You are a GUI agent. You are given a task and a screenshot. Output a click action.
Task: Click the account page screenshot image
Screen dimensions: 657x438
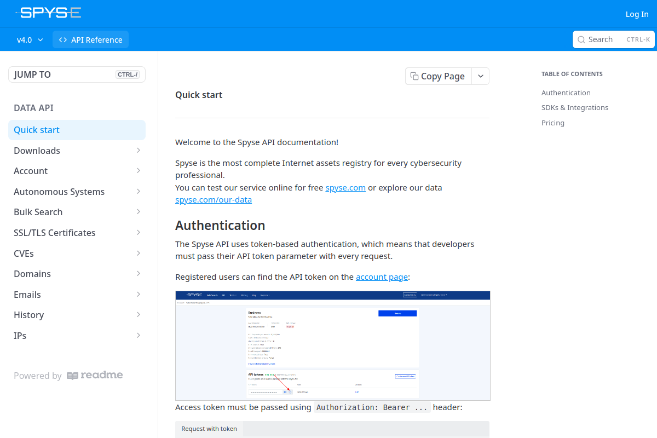point(333,345)
